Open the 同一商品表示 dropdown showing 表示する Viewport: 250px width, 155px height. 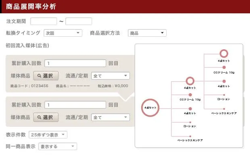58,147
